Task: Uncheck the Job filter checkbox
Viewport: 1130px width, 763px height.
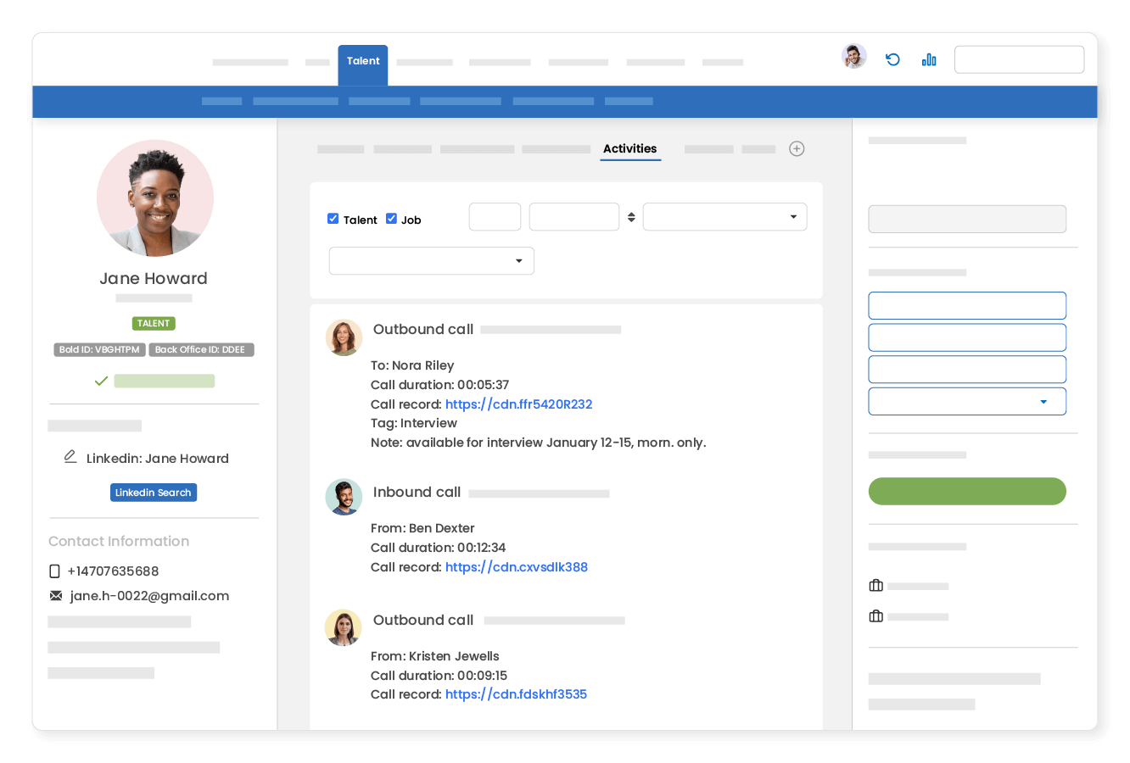Action: [391, 218]
